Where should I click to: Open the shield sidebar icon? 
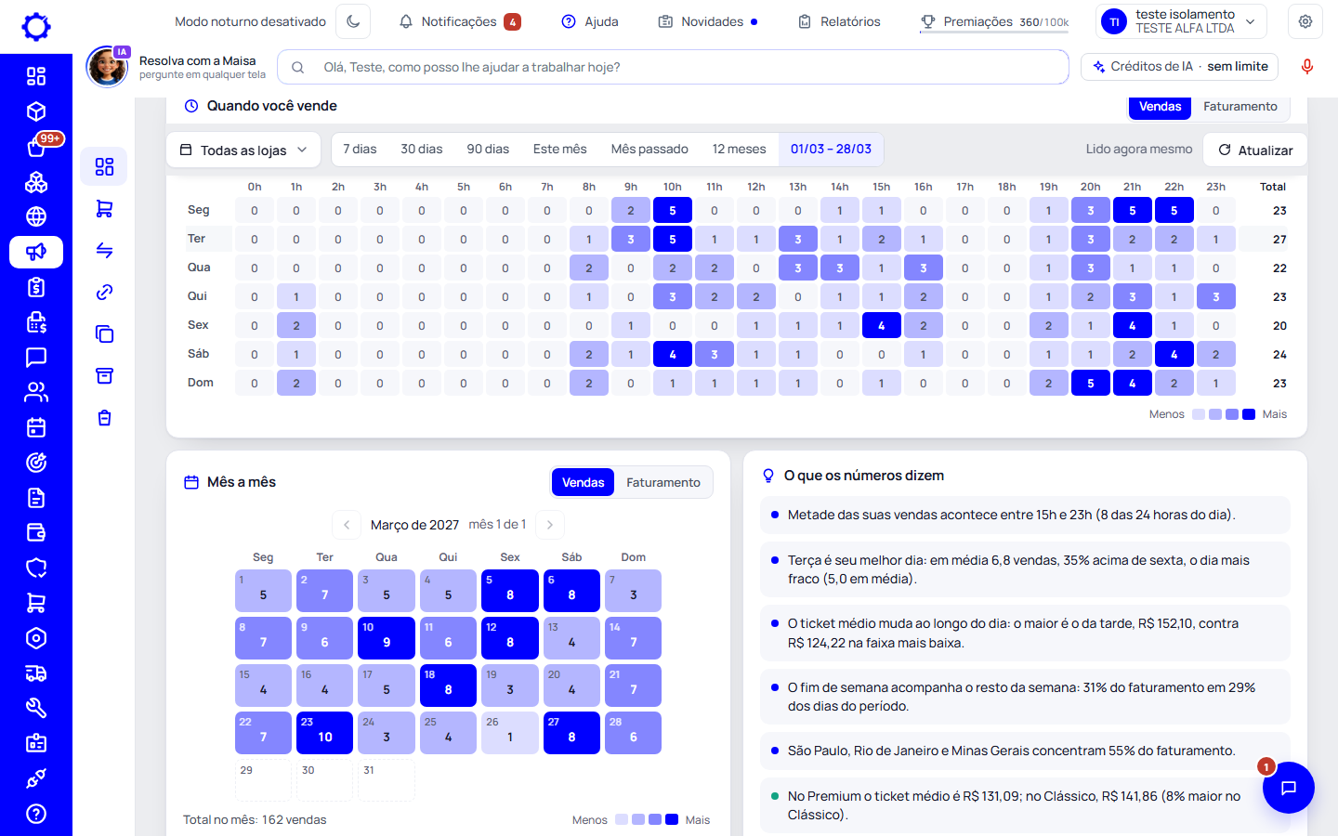tap(36, 568)
